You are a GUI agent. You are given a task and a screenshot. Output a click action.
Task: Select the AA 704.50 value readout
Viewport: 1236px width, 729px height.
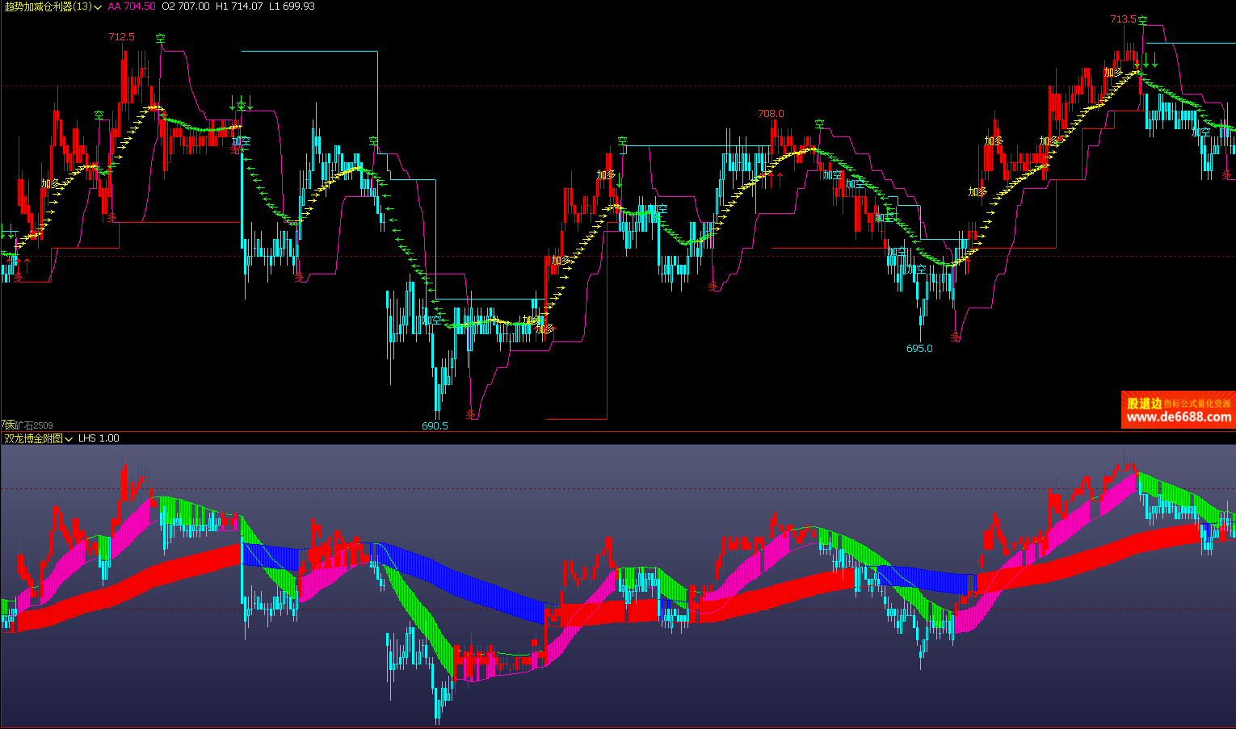(131, 6)
